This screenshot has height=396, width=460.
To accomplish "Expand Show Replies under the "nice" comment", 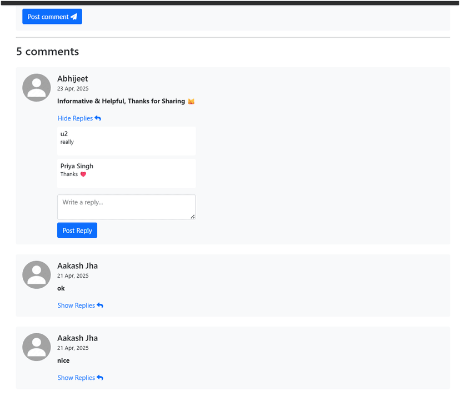I will (x=76, y=378).
